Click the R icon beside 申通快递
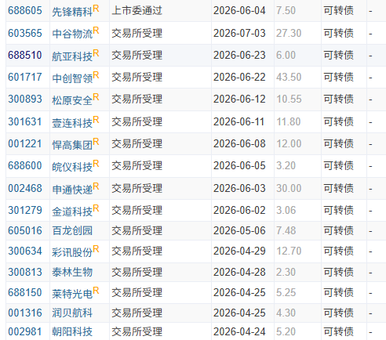This screenshot has width=386, height=340. click(x=96, y=186)
